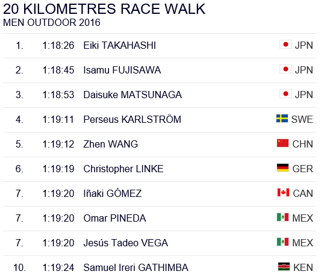Click the Mexico flag beside Omar PINEDA
The image size is (321, 277).
282,217
